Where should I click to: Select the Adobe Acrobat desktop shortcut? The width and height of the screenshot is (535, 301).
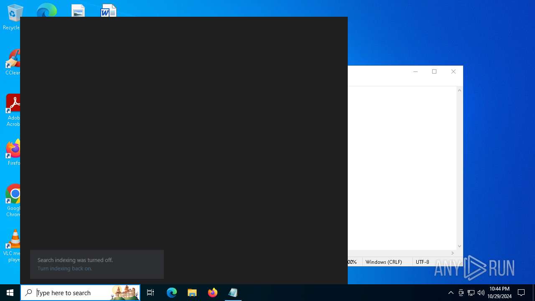click(13, 110)
